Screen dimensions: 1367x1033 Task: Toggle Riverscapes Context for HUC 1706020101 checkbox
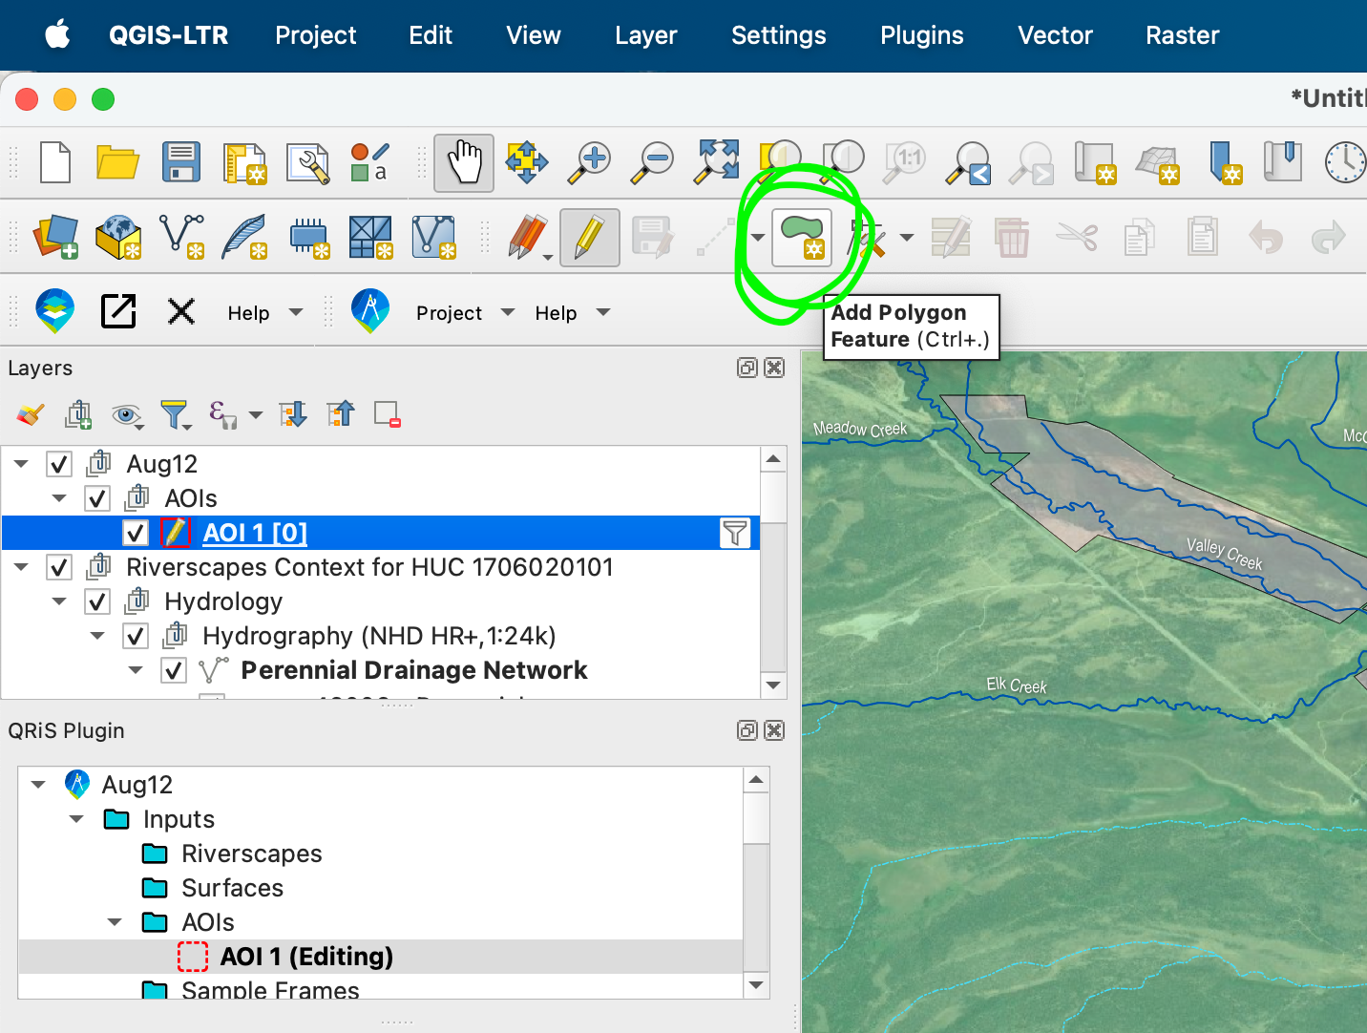coord(58,567)
